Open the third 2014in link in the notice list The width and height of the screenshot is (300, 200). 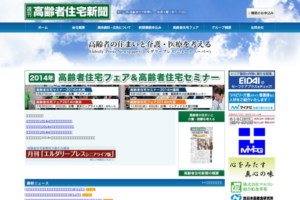49,132
